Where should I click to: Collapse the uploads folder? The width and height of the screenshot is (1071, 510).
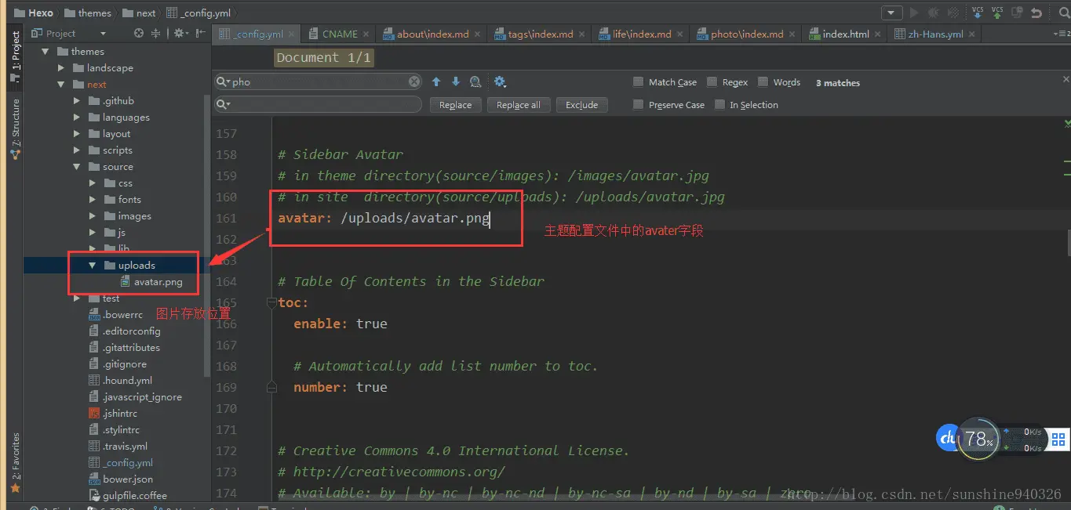pos(93,266)
